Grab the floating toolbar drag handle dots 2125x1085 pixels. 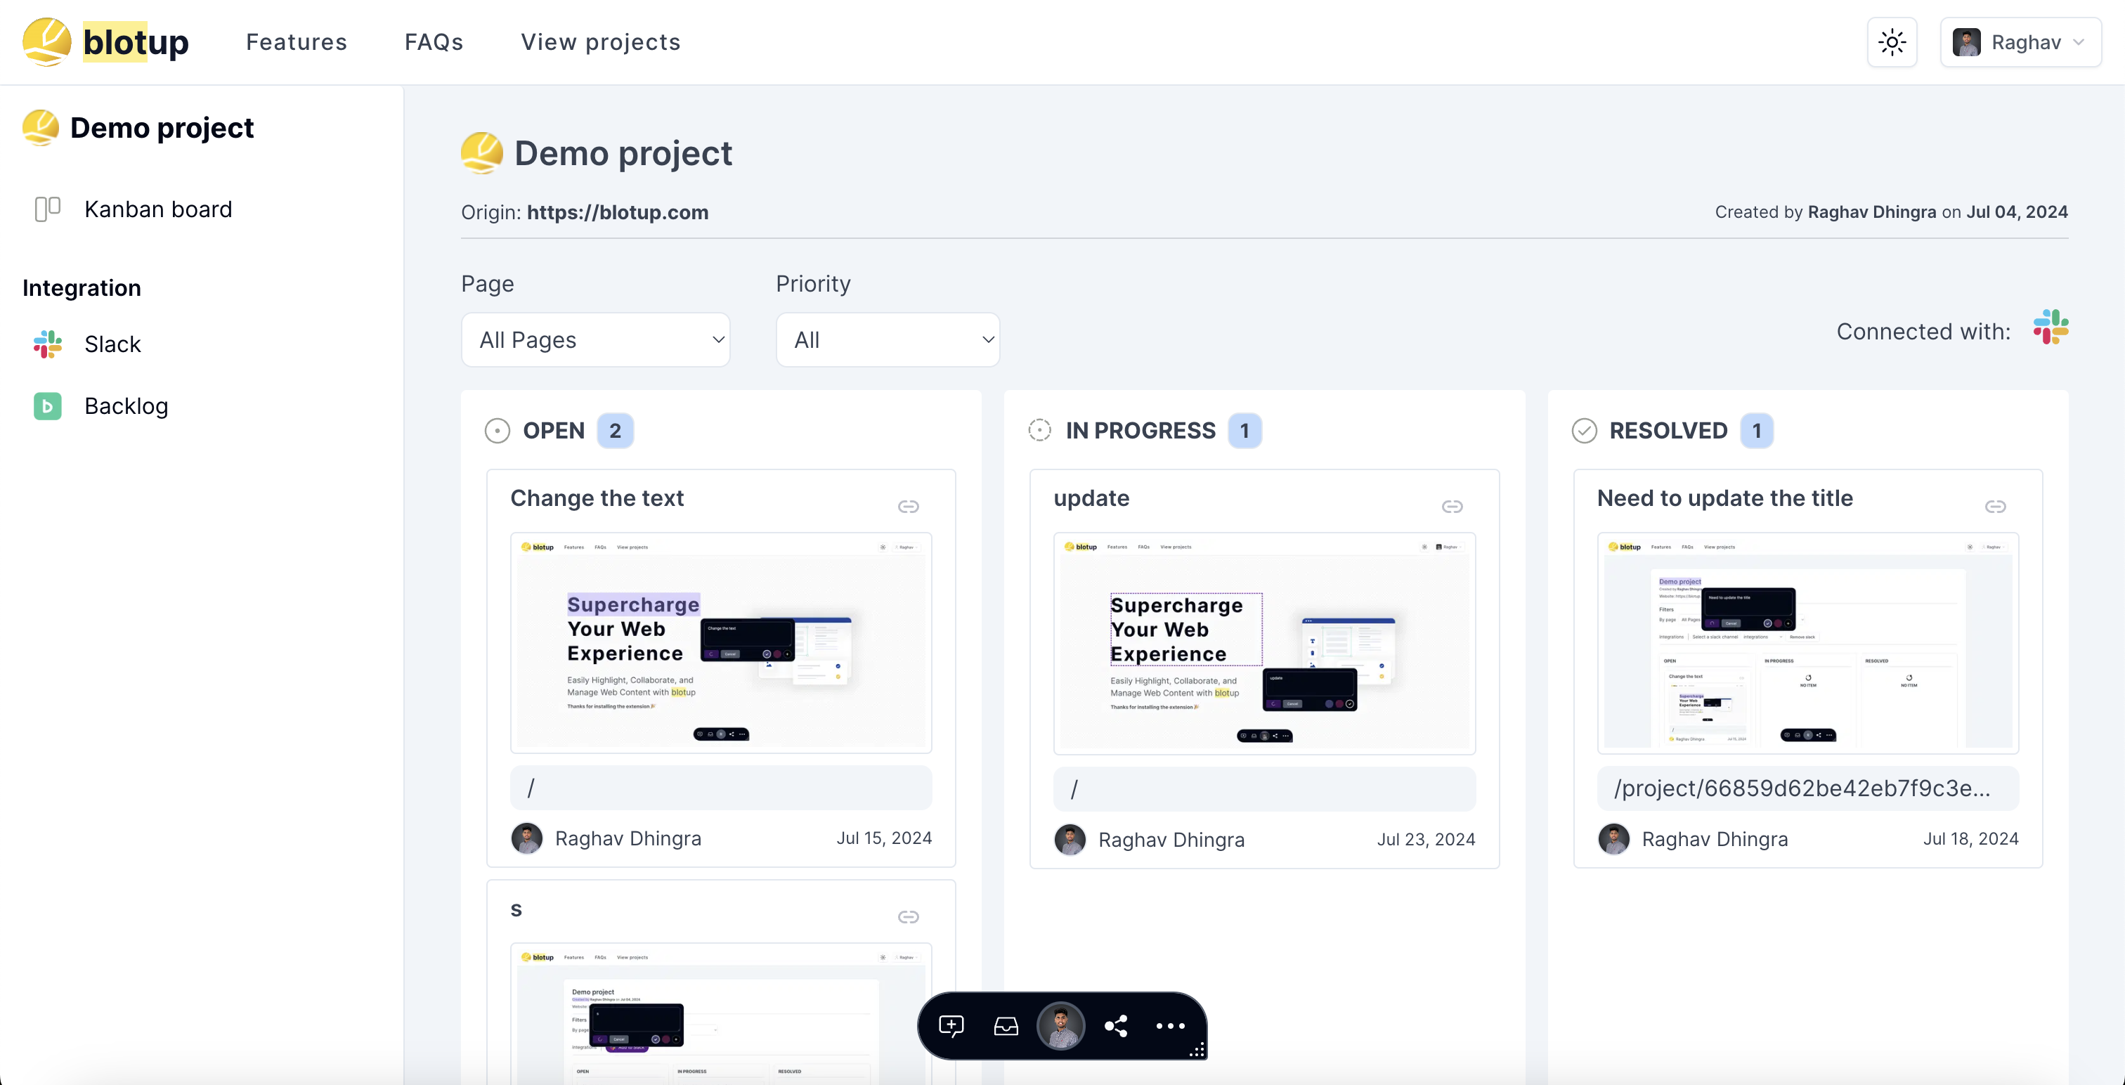click(x=1197, y=1050)
